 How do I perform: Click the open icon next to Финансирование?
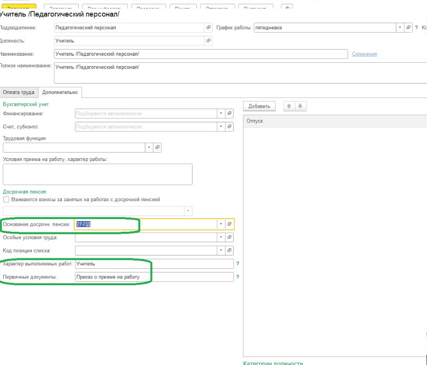pyautogui.click(x=229, y=113)
